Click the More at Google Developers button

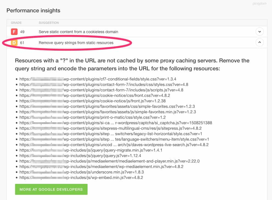point(51,189)
